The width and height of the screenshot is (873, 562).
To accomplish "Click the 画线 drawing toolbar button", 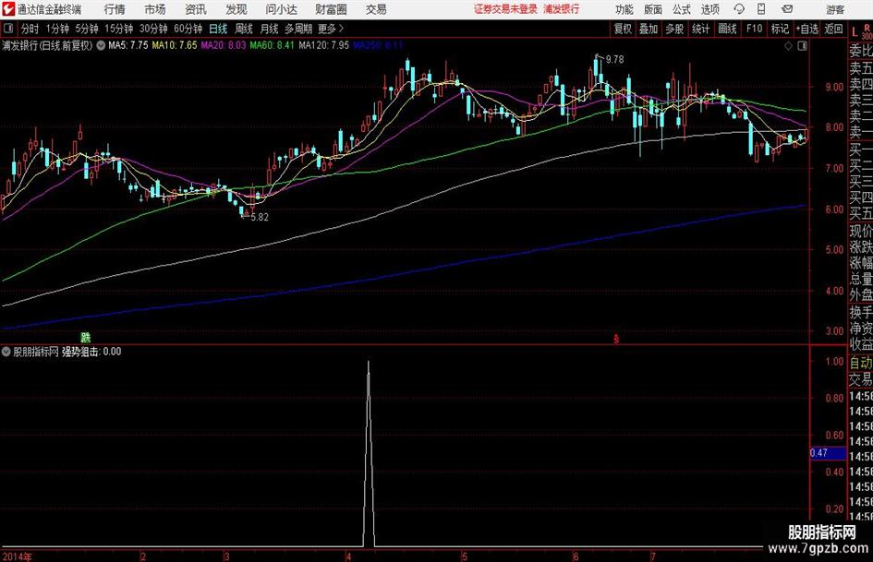I will (x=727, y=29).
